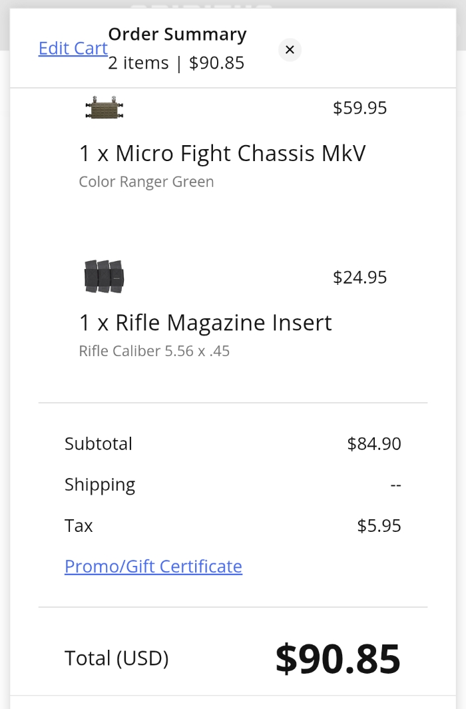Click the 2 items count in header
Viewport: 466px width, 709px height.
click(138, 63)
